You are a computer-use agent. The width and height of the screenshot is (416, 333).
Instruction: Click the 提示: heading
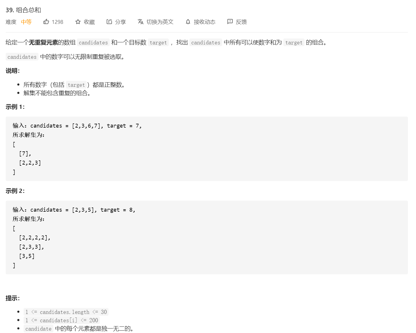[13, 298]
